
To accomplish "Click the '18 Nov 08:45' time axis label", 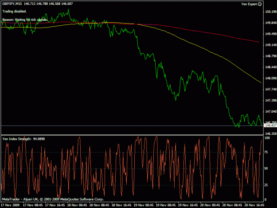I will pyautogui.click(x=99, y=205).
